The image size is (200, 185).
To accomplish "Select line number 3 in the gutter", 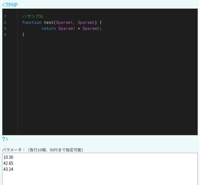I will click(x=5, y=29).
